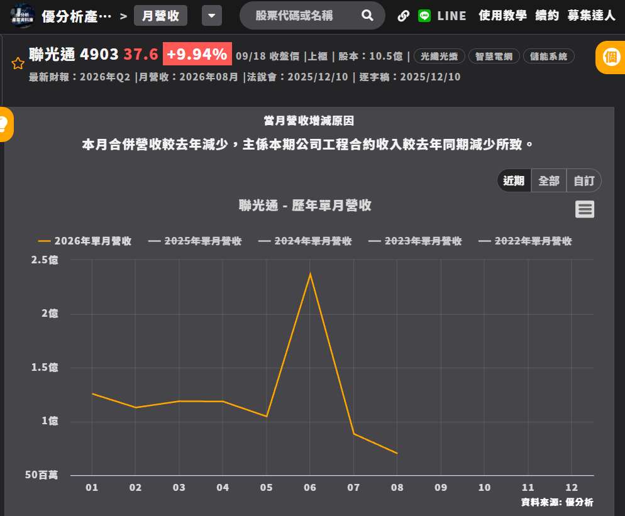Viewport: 625px width, 516px height.
Task: Open the chart hamburger menu icon
Action: pyautogui.click(x=584, y=209)
